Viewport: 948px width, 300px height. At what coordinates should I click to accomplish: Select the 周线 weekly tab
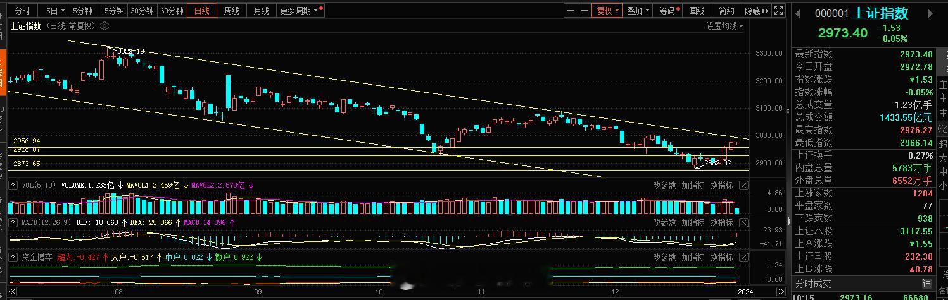232,11
